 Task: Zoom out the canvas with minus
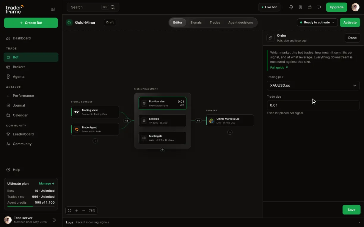click(84, 211)
